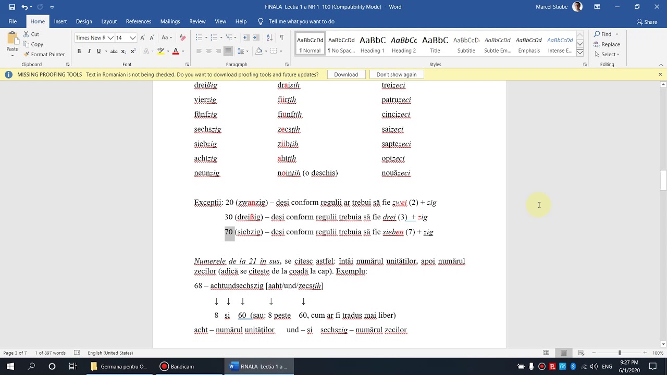Click Find in the Editing group
The image size is (667, 375).
606,34
